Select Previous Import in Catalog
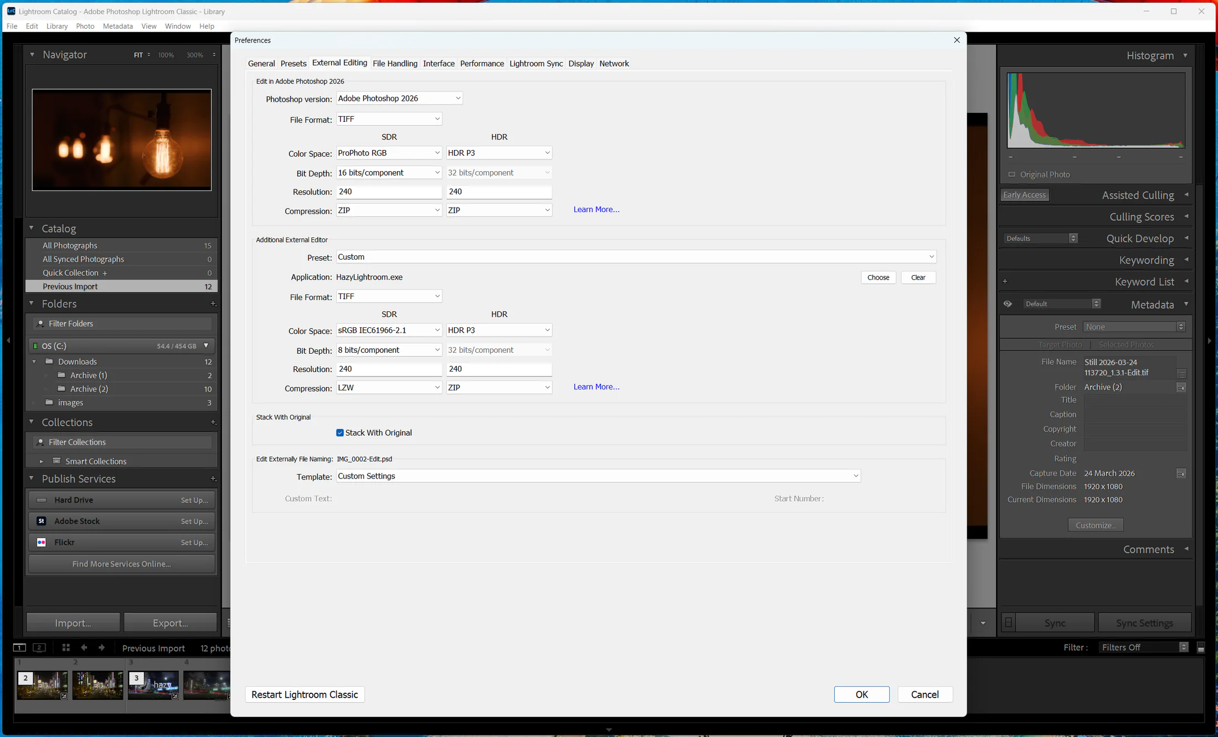This screenshot has width=1218, height=737. coord(122,286)
